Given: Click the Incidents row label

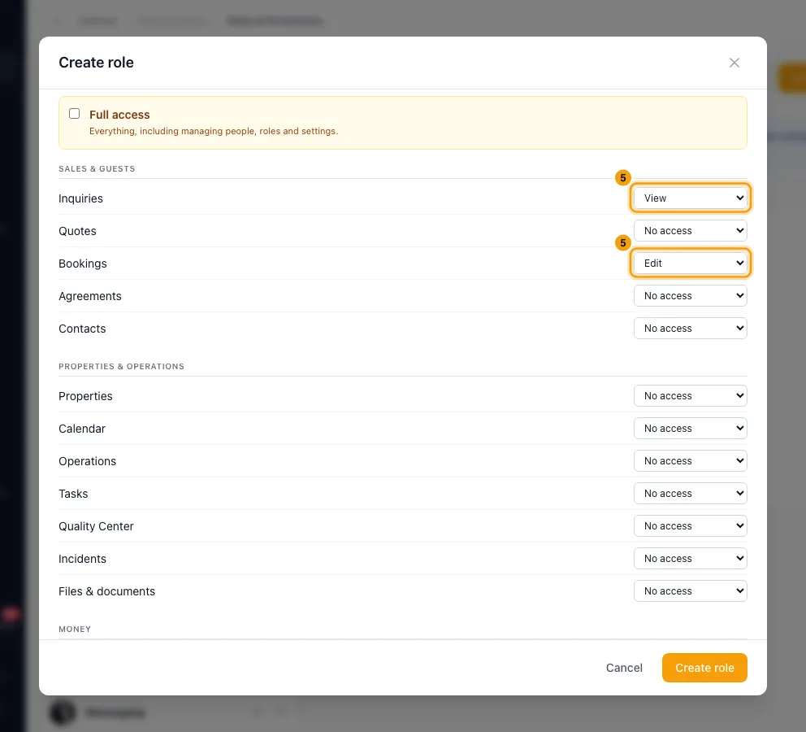Looking at the screenshot, I should click(x=82, y=559).
